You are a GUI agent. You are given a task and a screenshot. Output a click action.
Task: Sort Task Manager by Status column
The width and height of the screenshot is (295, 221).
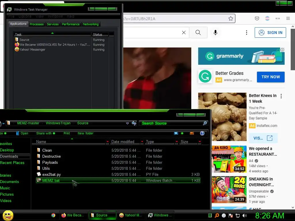100,35
